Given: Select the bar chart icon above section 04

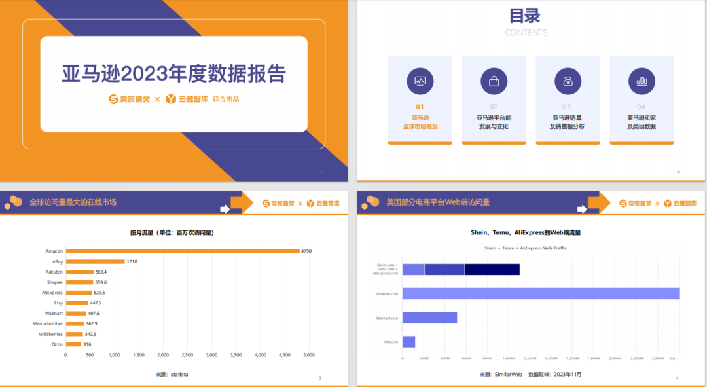Looking at the screenshot, I should pos(642,81).
